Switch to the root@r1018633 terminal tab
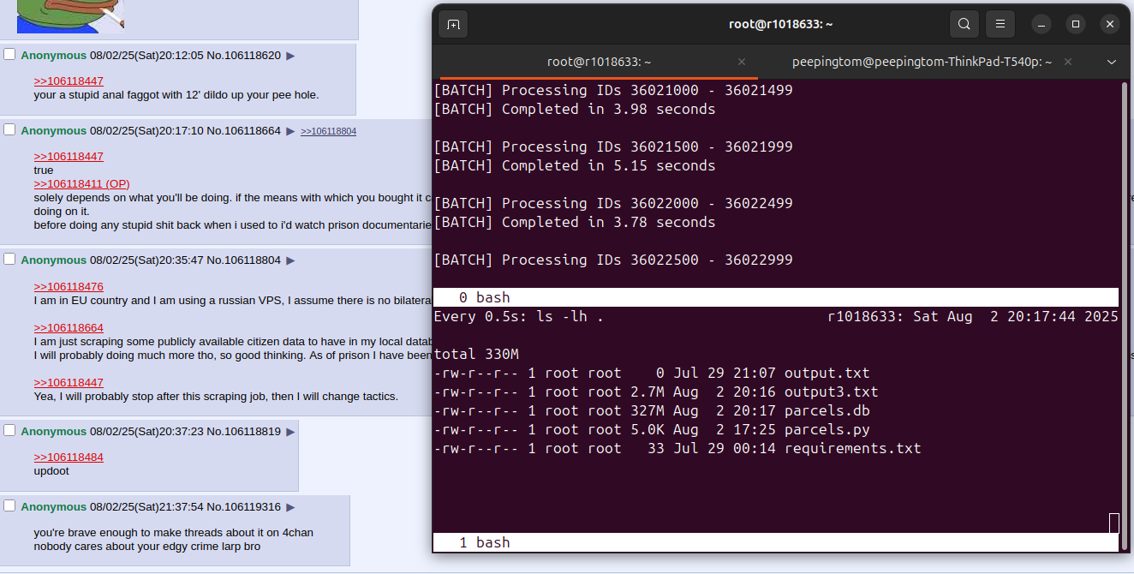Viewport: 1134px width, 574px height. [x=600, y=62]
